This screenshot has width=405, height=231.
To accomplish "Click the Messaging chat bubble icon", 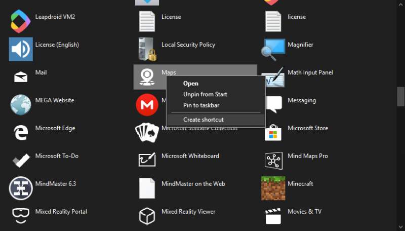I will tap(274, 105).
